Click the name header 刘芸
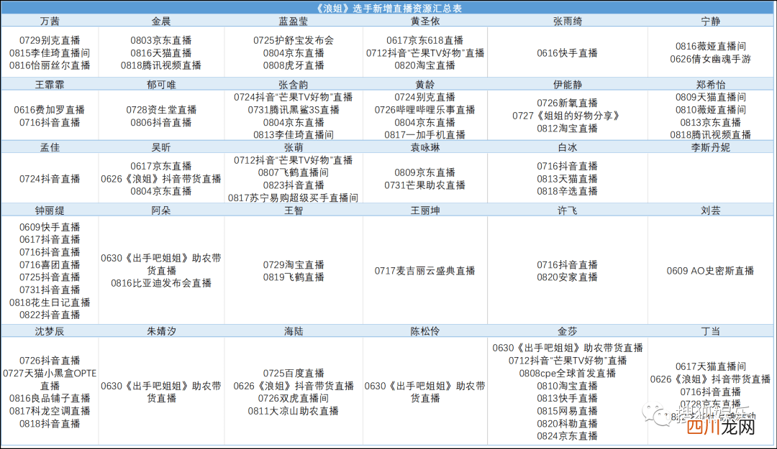 click(711, 210)
